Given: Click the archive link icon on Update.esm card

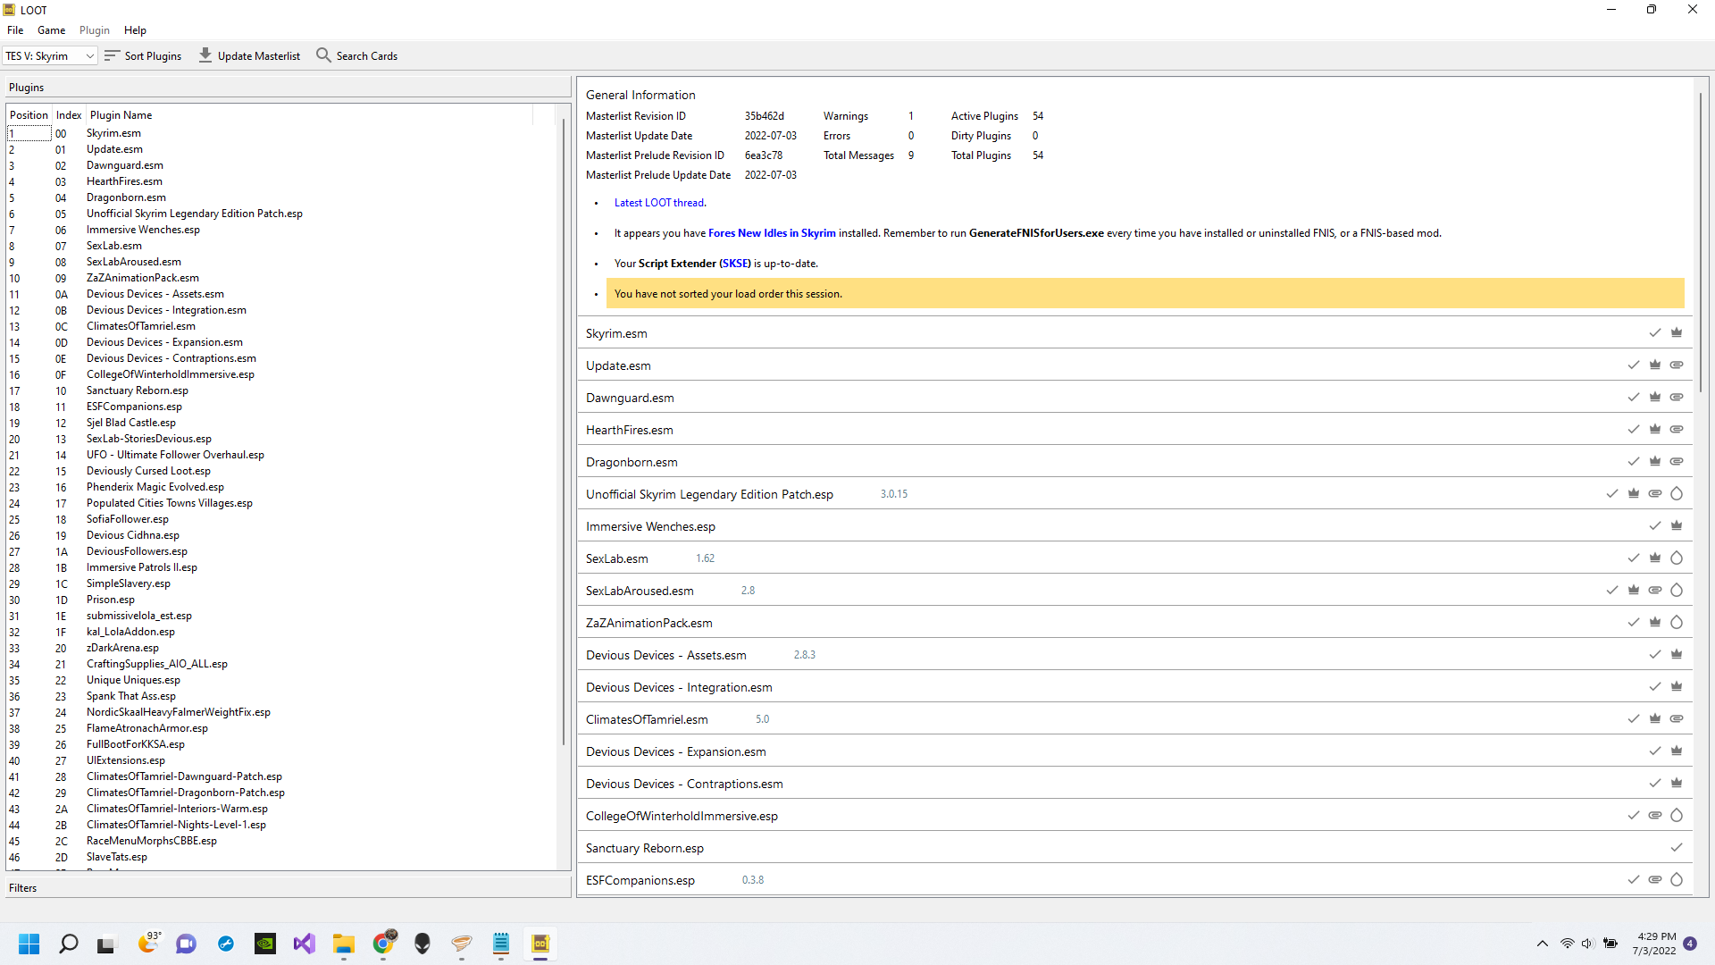Looking at the screenshot, I should coord(1677,365).
